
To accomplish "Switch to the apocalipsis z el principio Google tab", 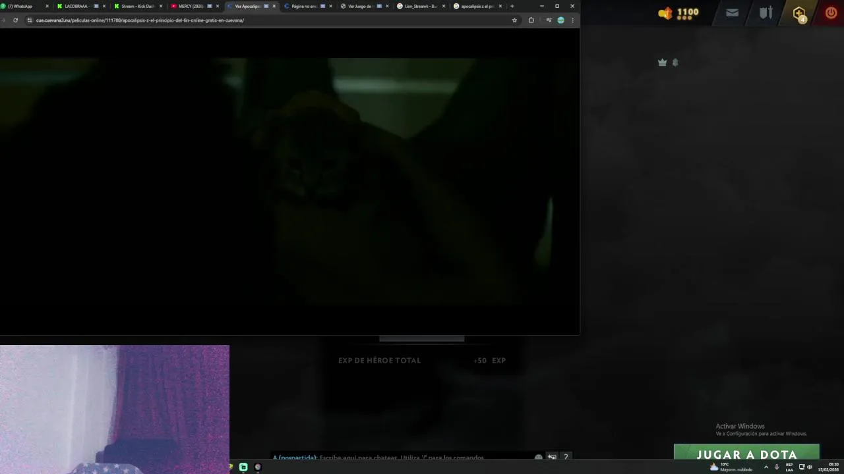I will (477, 6).
